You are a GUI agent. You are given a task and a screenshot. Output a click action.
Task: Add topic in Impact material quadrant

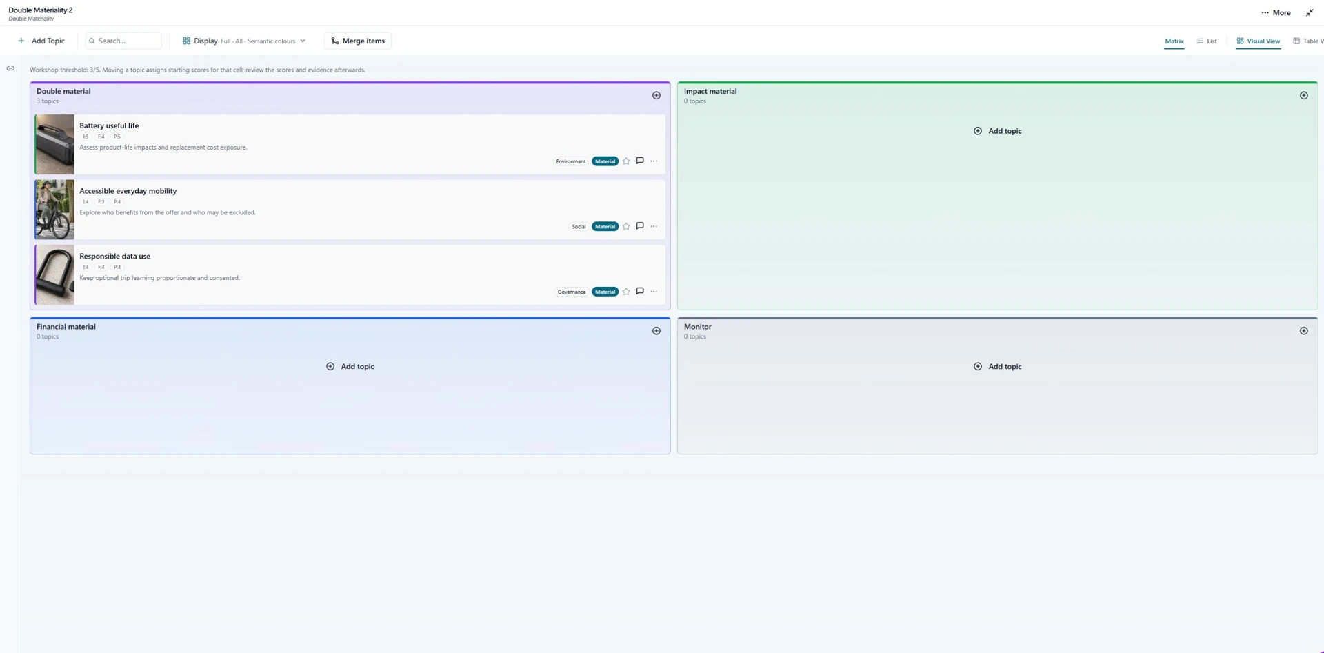(x=997, y=131)
